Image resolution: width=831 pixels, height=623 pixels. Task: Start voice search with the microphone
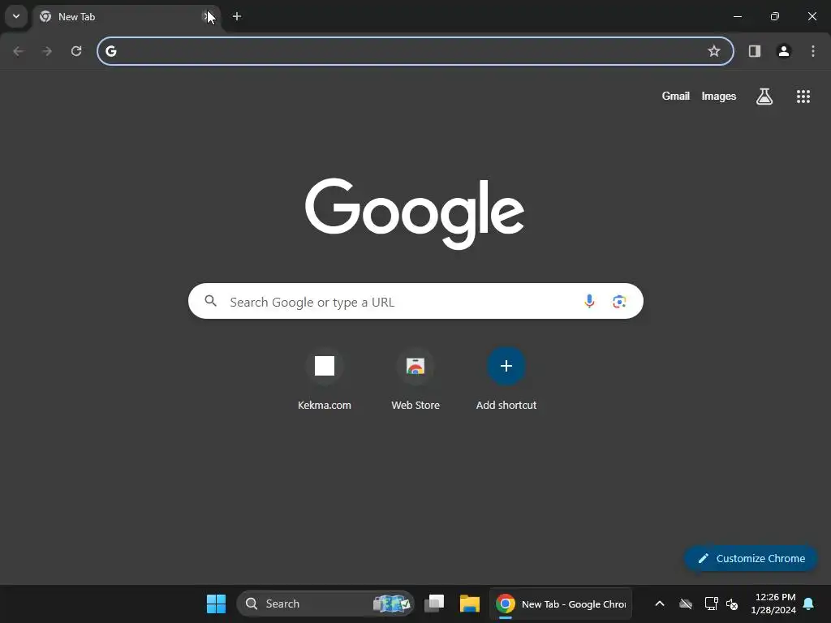[589, 302]
